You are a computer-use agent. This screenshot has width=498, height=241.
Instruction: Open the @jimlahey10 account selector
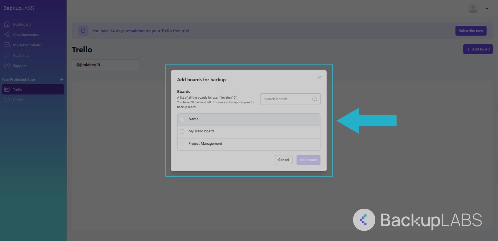pyautogui.click(x=106, y=65)
